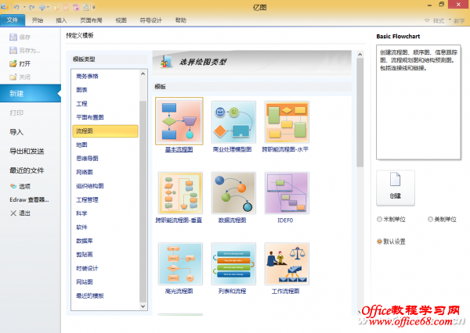The image size is (470, 333).
Task: Open quick access toolbar customize dropdown
Action: [94, 7]
